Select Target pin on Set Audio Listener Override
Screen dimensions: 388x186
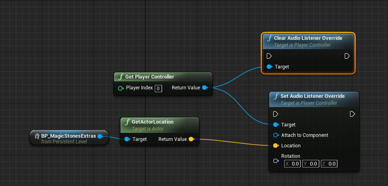point(276,125)
